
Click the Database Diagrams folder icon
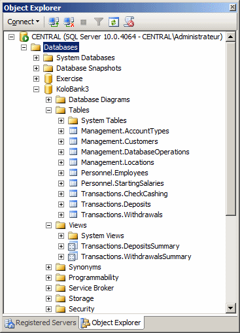60,99
